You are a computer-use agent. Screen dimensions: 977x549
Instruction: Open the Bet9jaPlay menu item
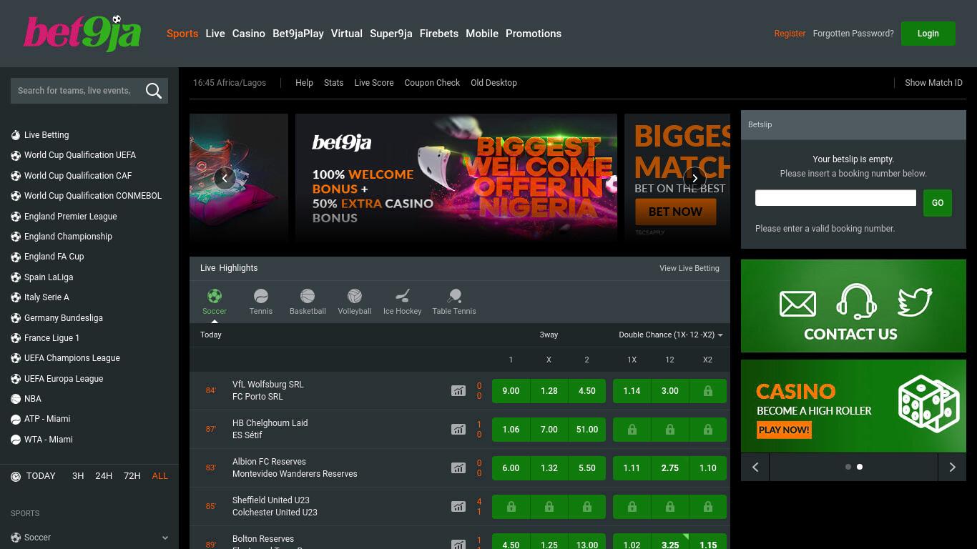298,34
